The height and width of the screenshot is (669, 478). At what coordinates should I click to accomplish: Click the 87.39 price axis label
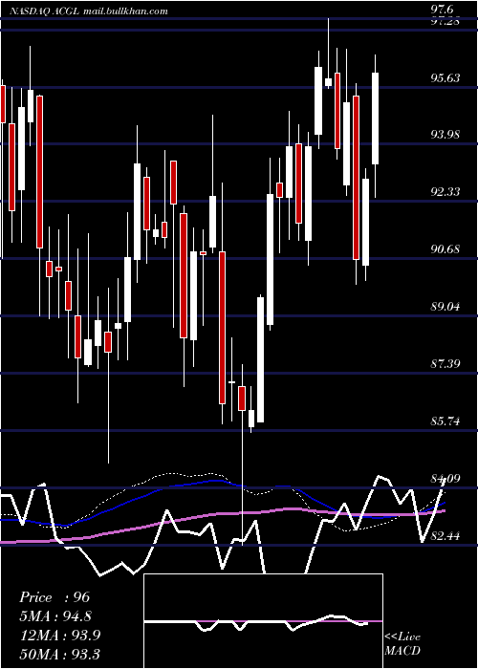(x=445, y=364)
